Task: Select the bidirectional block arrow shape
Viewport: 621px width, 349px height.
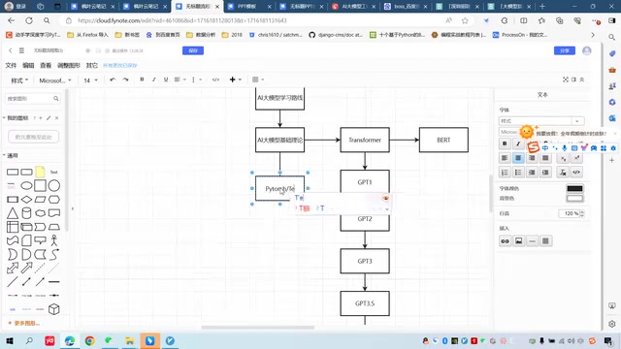Action: tap(13, 269)
